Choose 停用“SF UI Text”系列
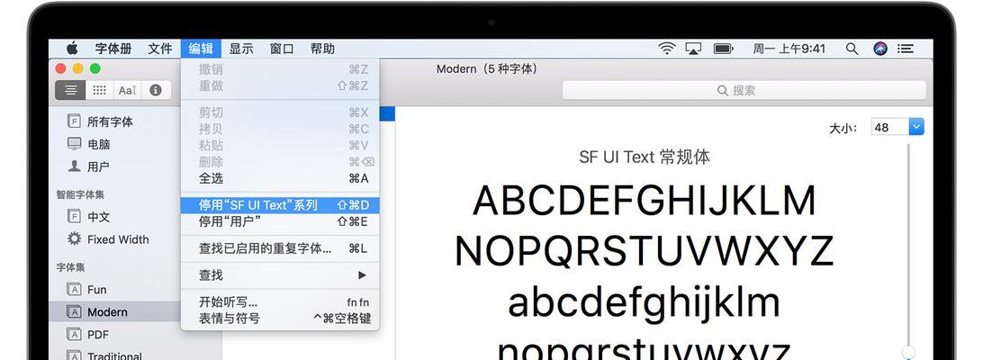The height and width of the screenshot is (360, 983). 280,205
